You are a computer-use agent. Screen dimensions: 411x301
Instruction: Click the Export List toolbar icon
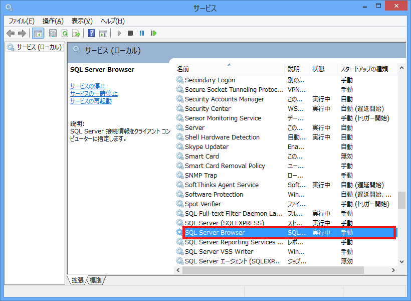point(76,33)
